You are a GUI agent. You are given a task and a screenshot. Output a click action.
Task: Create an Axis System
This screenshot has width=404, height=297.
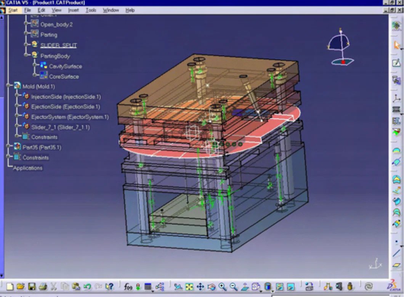pos(396,98)
